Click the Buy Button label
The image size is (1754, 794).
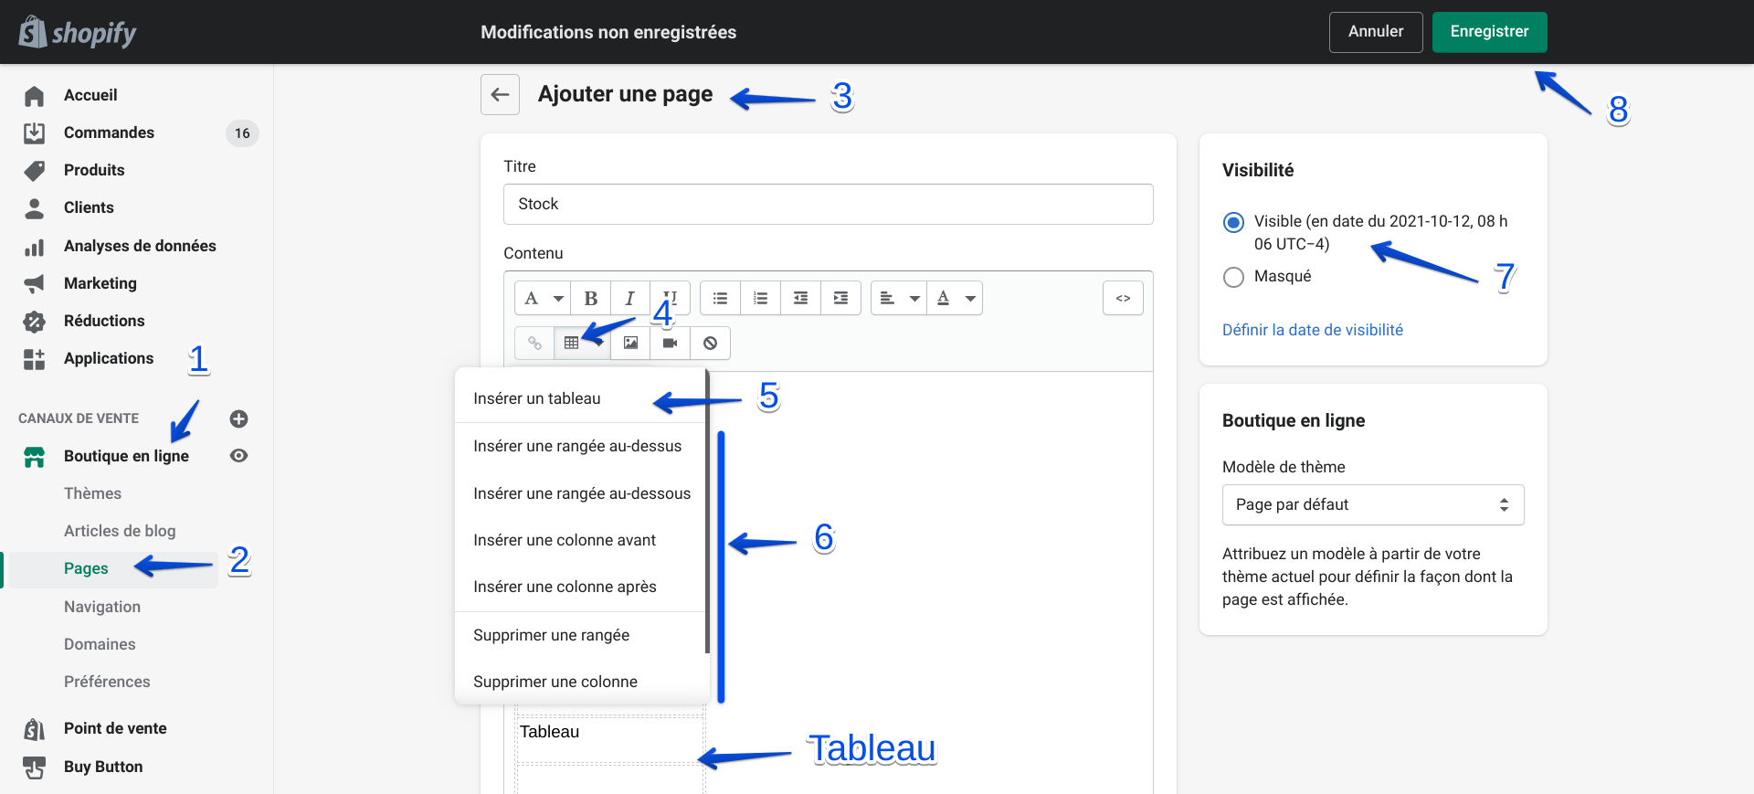pos(103,767)
